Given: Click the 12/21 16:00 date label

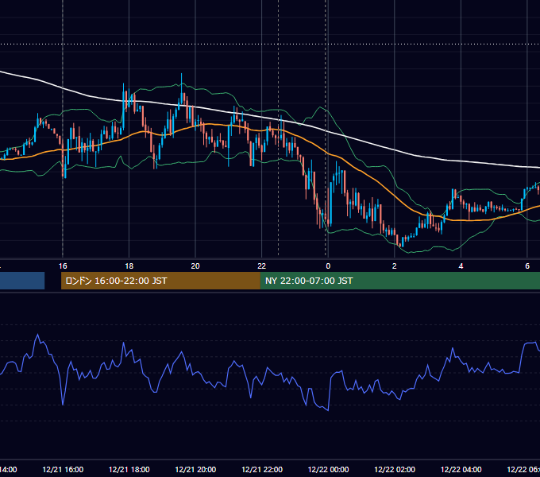Looking at the screenshot, I should 63,469.
